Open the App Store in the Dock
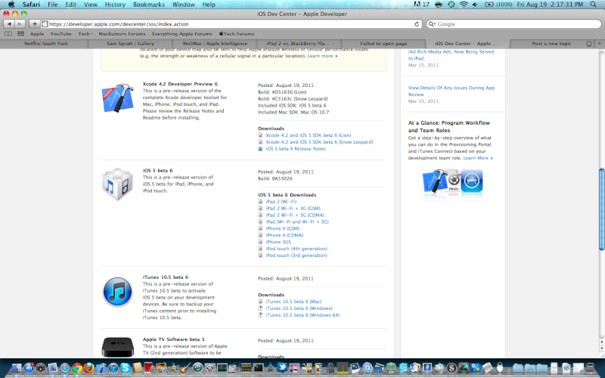This screenshot has width=605, height=378. [x=29, y=368]
